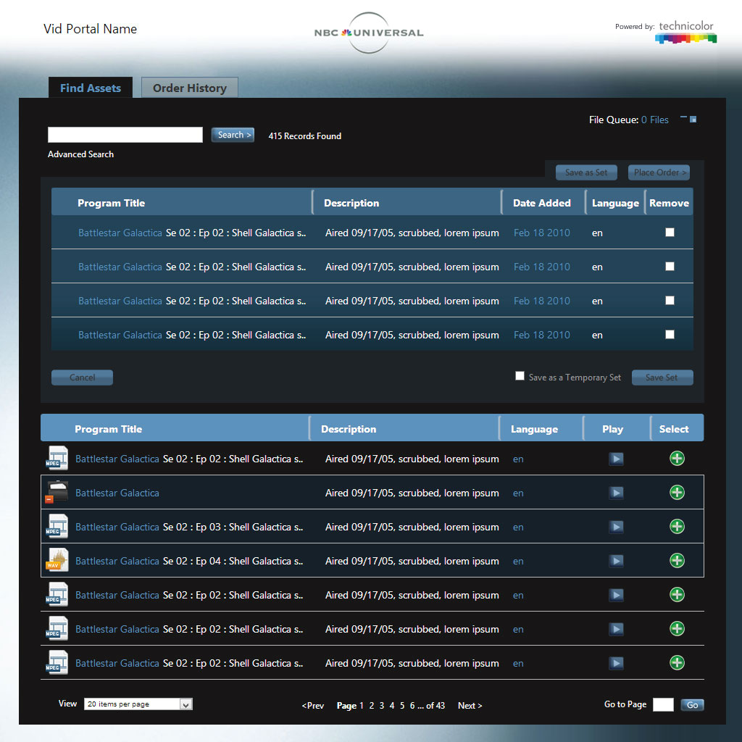
Task: Check the Remove box in the first set row
Action: [670, 233]
